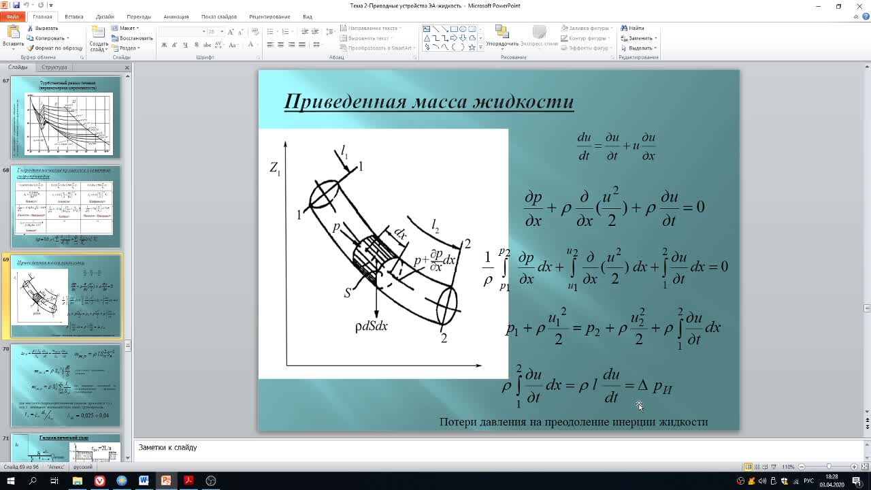Click the zoom slider handle

(x=829, y=467)
